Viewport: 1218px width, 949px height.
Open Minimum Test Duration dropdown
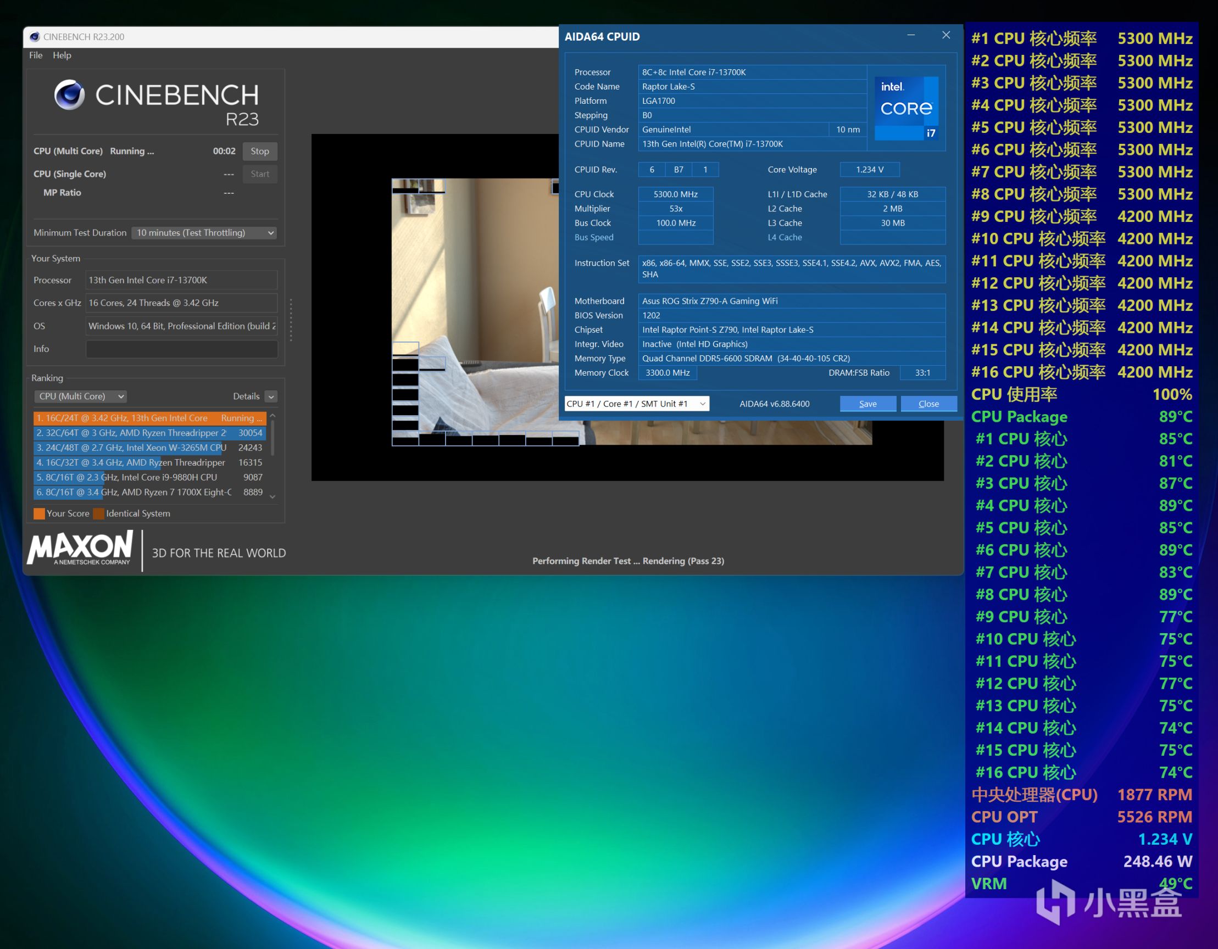coord(204,232)
